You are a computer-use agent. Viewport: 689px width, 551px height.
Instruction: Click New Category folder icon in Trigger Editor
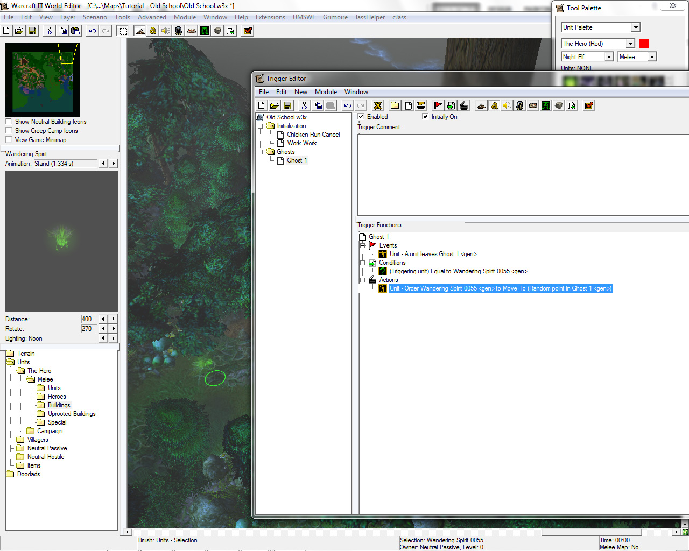[395, 106]
